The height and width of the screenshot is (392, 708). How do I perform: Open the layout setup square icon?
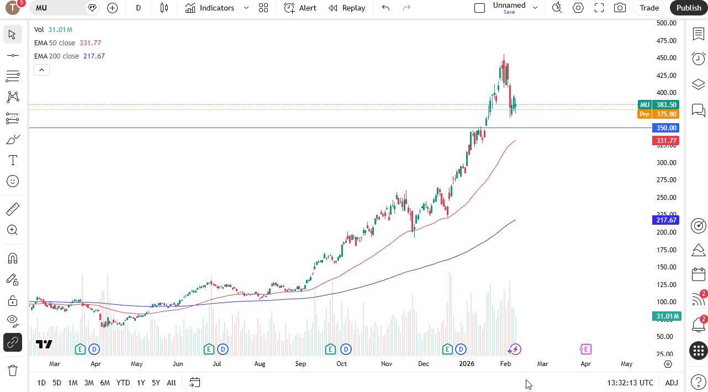coord(480,8)
